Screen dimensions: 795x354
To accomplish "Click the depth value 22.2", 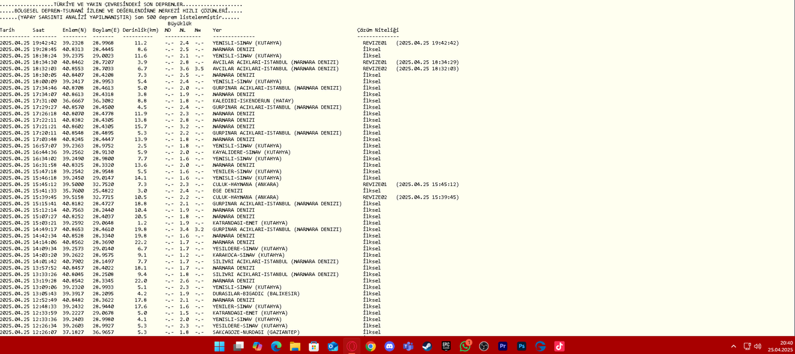I will [x=140, y=242].
